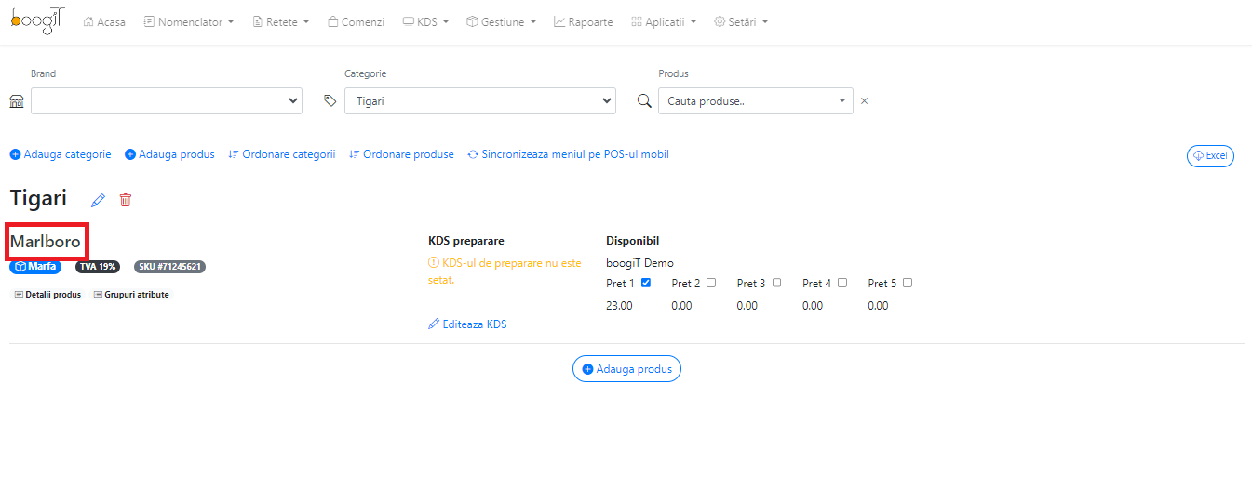
Task: Click the brand store icon
Action: [x=17, y=101]
